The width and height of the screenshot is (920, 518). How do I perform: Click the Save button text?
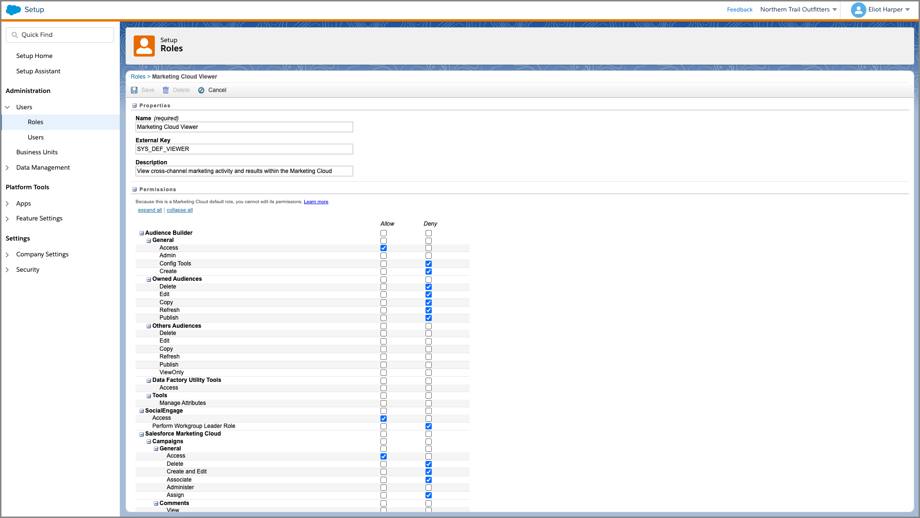click(148, 90)
